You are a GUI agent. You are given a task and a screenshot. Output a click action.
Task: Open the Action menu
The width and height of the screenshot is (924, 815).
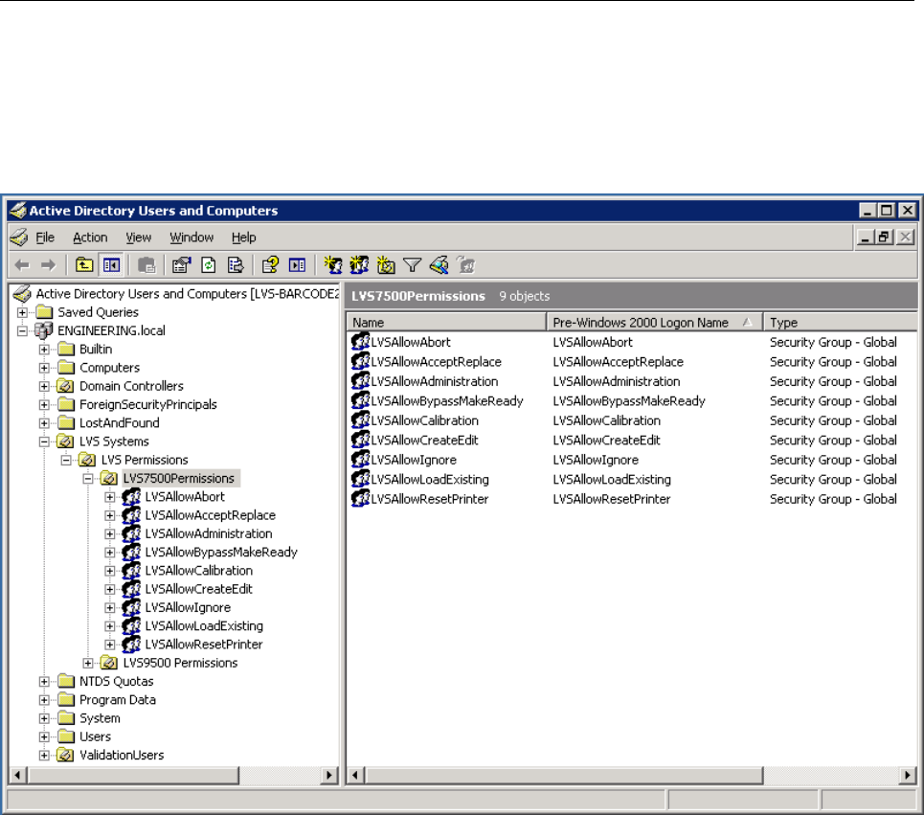click(90, 238)
